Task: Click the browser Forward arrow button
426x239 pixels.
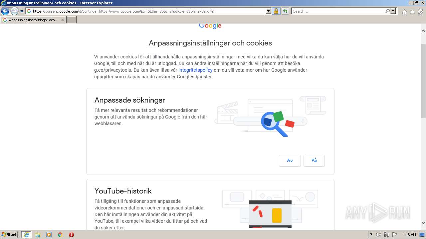Action: (x=14, y=11)
